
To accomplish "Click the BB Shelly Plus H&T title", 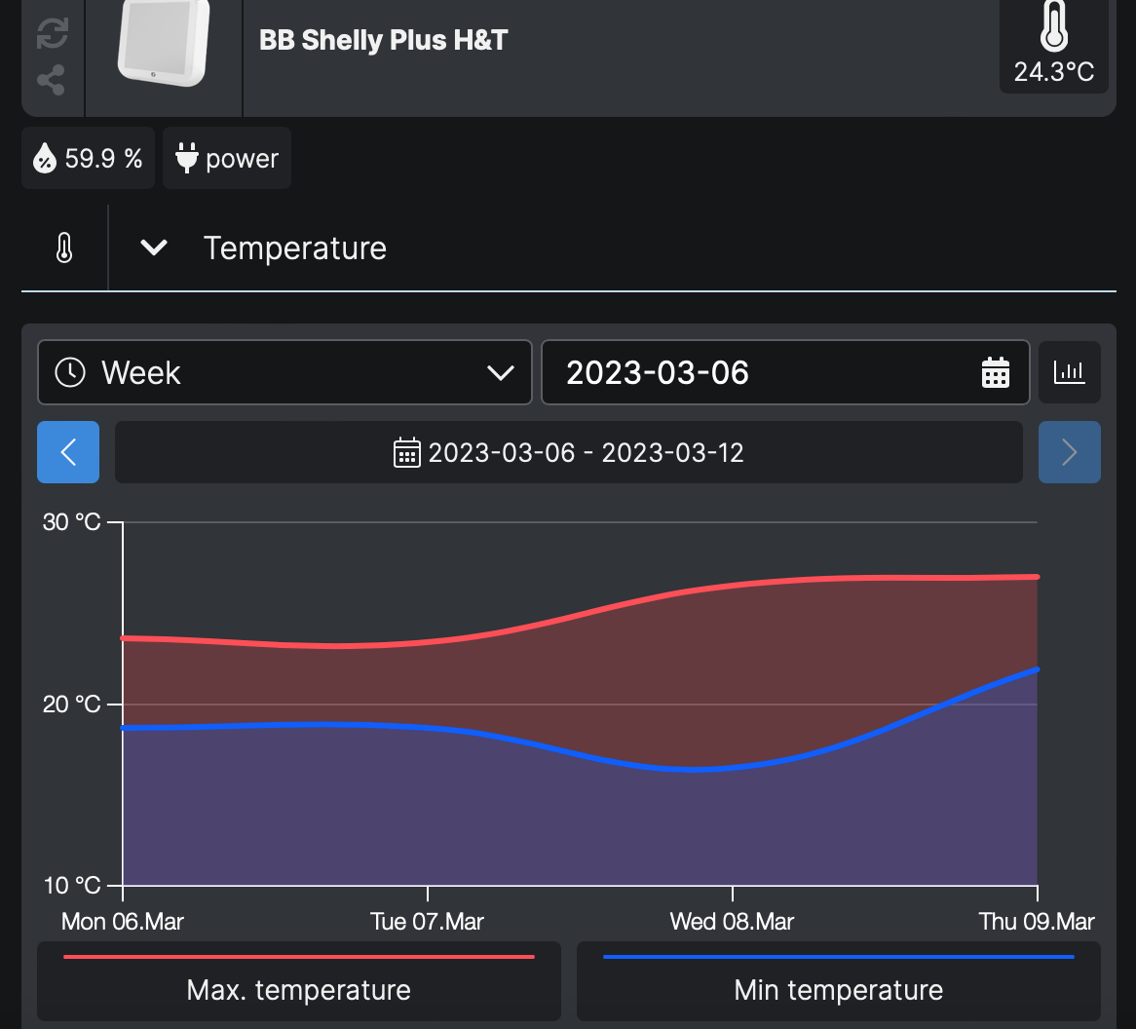I will [x=384, y=41].
